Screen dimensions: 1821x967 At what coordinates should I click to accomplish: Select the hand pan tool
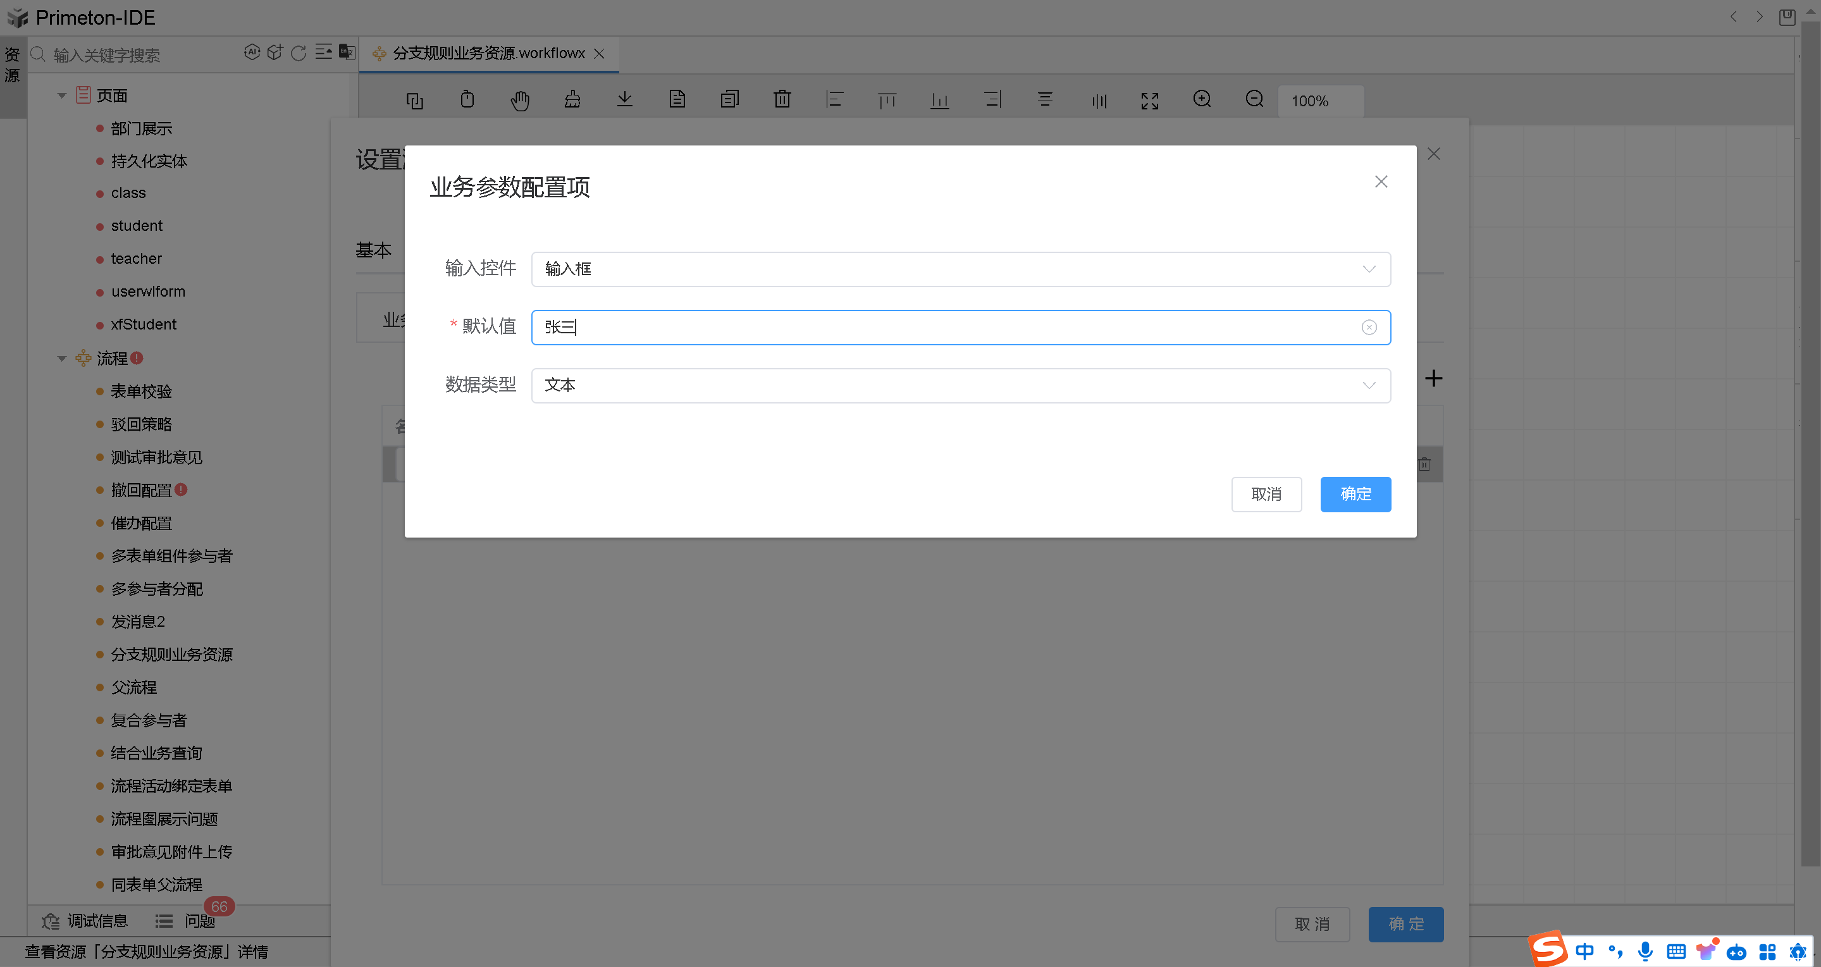pos(519,101)
